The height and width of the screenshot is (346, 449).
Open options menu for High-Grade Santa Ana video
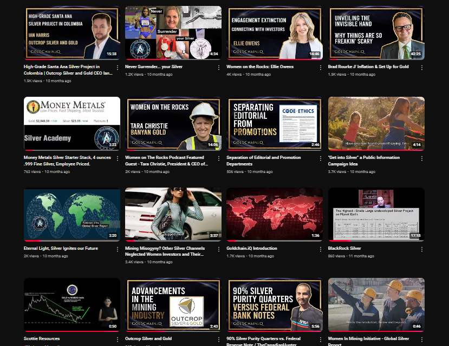click(118, 68)
